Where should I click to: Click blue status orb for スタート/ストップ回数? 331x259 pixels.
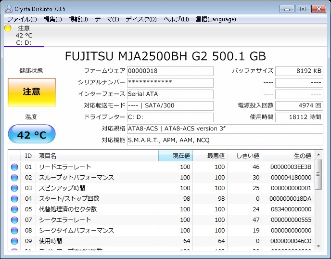pyautogui.click(x=14, y=199)
